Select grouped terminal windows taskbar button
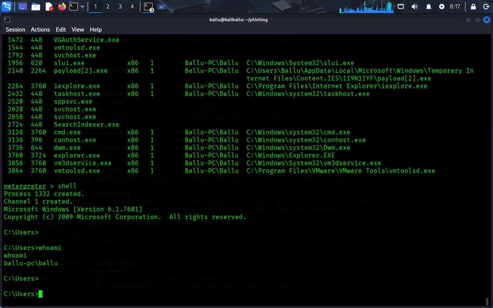This screenshot has width=493, height=308. (148, 7)
